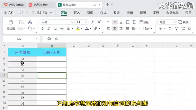Open the number format dropdown 常规
This screenshot has width=196, height=110.
tap(175, 22)
